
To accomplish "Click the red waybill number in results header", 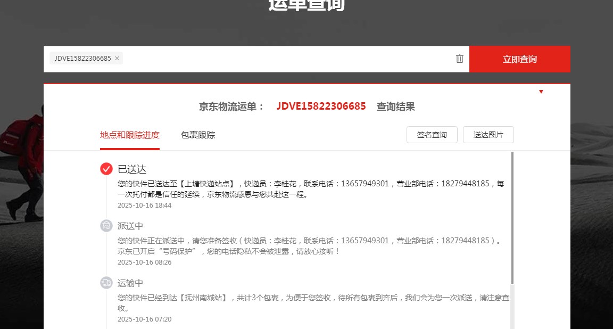I will [x=321, y=106].
